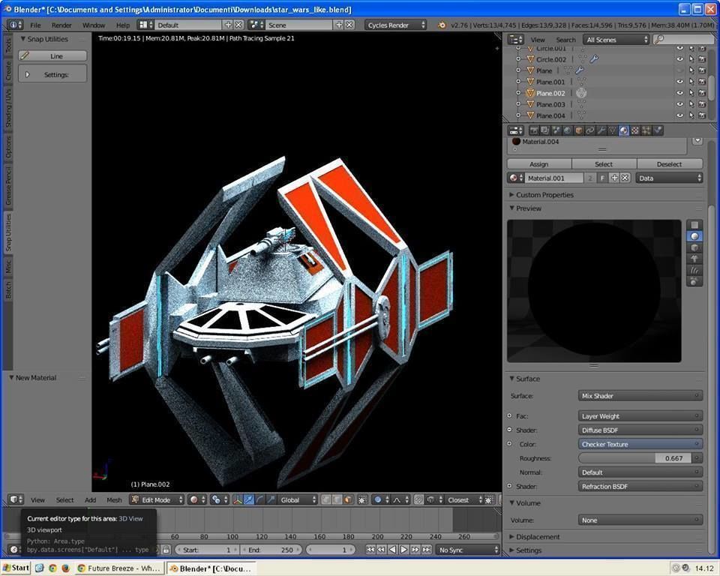Select Edge select mode icon
This screenshot has width=720, height=576.
[337, 499]
